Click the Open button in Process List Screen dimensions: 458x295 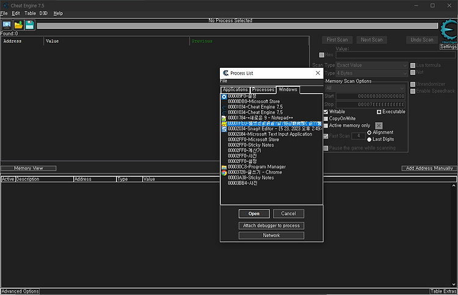[254, 214]
